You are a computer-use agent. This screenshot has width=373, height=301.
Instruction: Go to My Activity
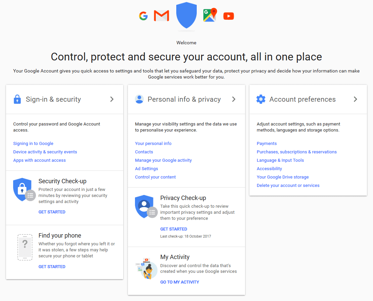(x=180, y=282)
